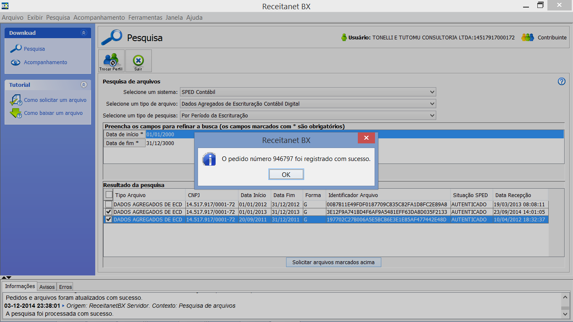Screen dimensions: 573x322
Task: Sort by the Data Início column header
Action: pos(254,195)
